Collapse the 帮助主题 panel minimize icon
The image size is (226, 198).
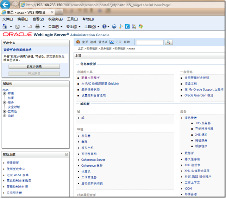coord(67,154)
